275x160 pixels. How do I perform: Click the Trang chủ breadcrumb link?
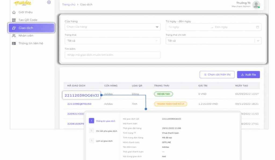[x=68, y=5]
